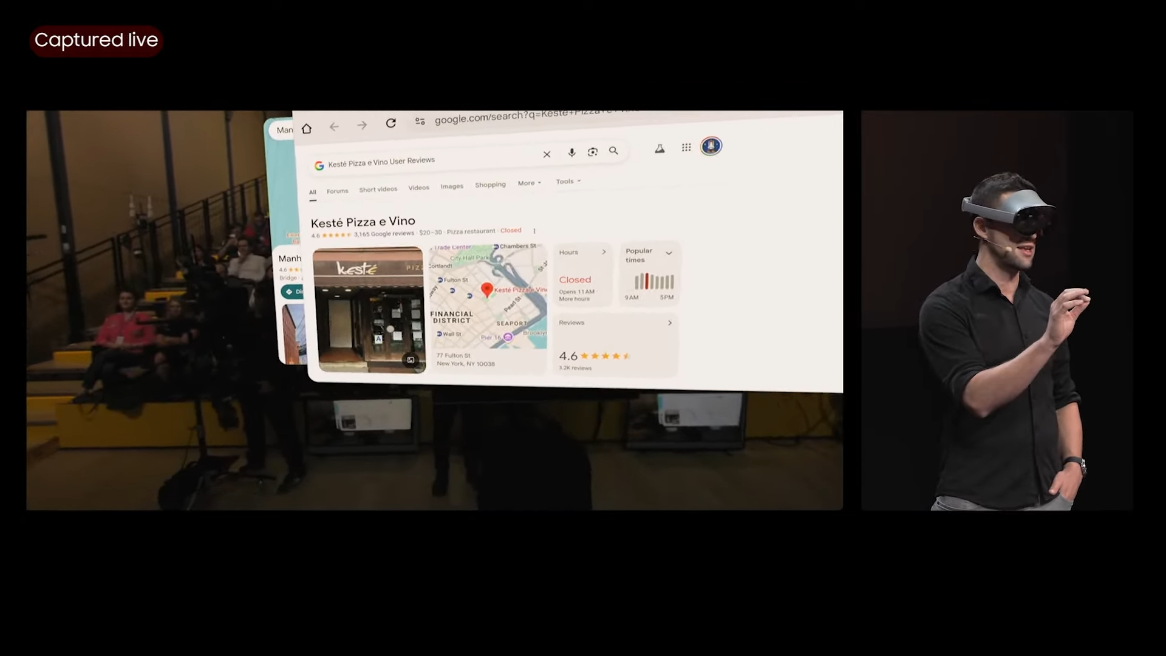
Task: Open site settings from the address bar icon
Action: [x=420, y=120]
